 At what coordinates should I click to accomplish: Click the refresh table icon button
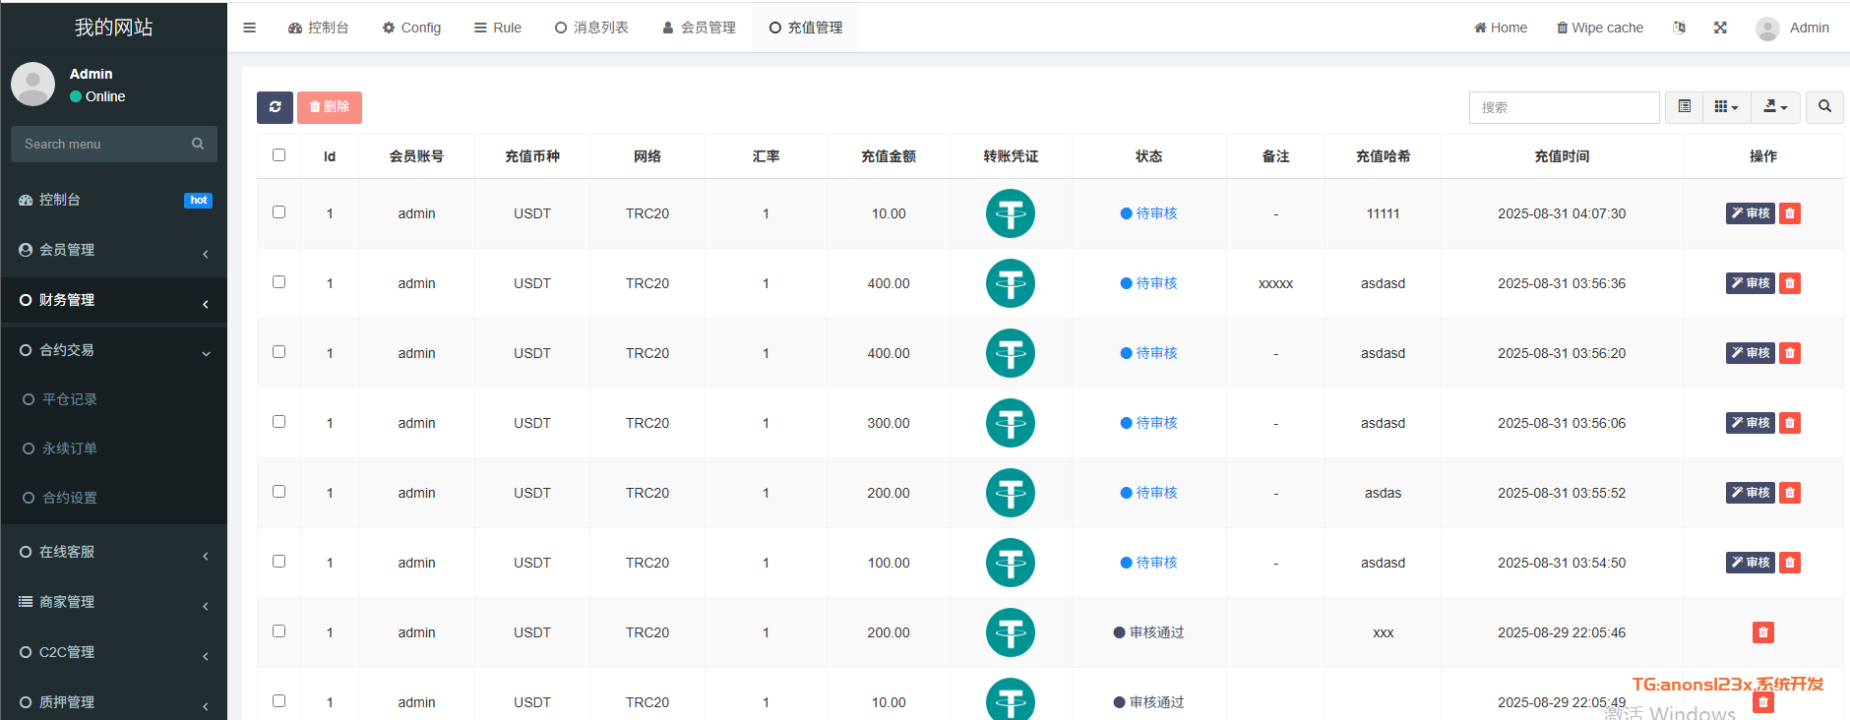(275, 107)
